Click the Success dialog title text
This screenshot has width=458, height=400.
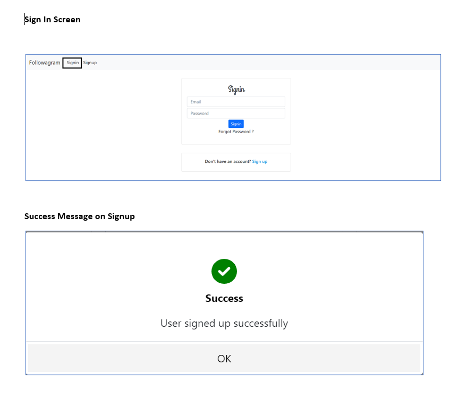224,298
